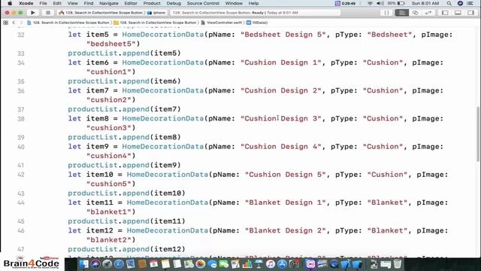Open the Window menu
481x271 pixels.
(x=234, y=3)
